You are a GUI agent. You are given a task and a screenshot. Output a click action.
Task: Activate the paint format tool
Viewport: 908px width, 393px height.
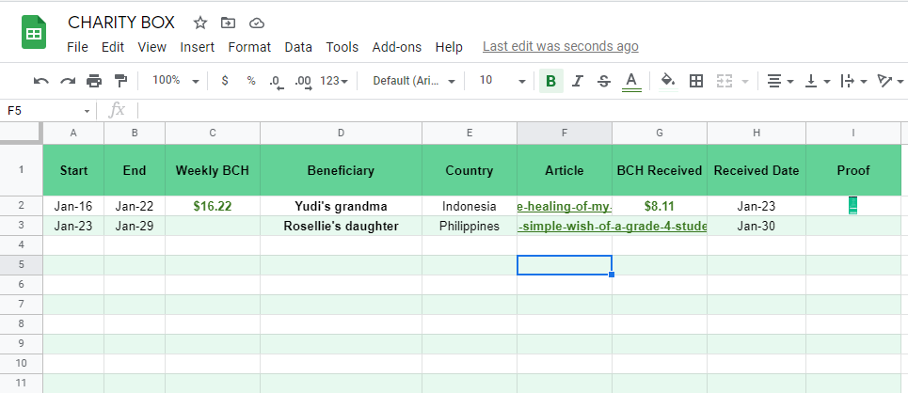click(120, 81)
